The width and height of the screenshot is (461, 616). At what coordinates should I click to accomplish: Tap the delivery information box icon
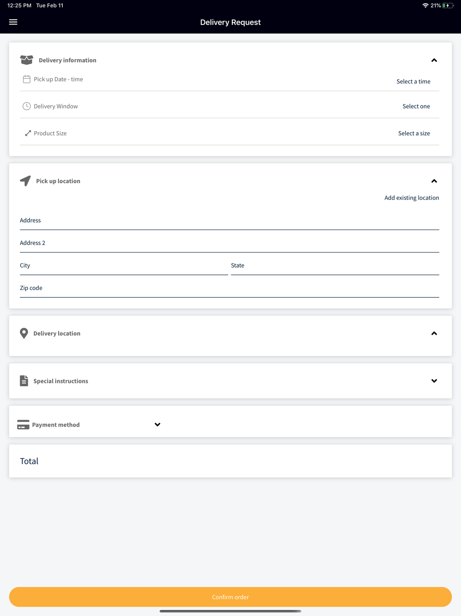pos(27,60)
